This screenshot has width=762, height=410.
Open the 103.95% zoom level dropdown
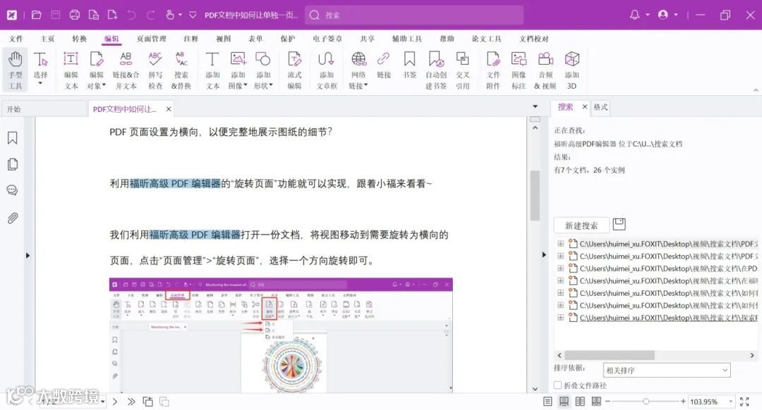coord(730,402)
